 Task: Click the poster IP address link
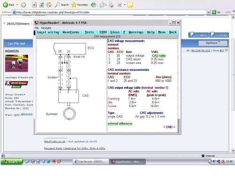tap(201, 51)
